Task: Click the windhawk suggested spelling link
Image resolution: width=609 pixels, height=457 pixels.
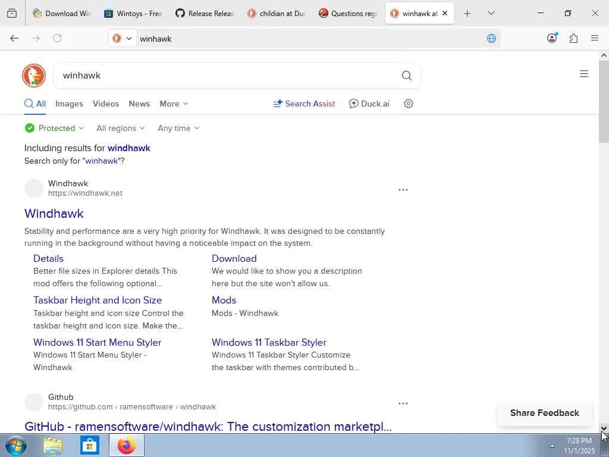Action: coord(129,148)
